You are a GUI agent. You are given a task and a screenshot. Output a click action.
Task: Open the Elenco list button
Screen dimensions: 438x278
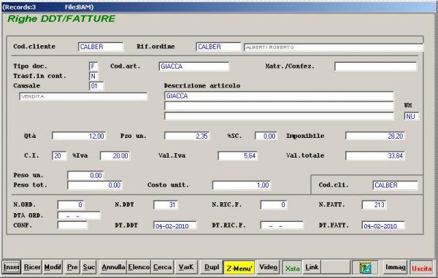[139, 267]
